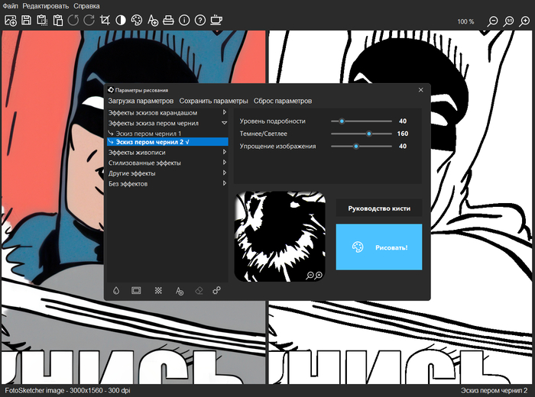Open the brightness/contrast half-circle icon

(x=121, y=20)
